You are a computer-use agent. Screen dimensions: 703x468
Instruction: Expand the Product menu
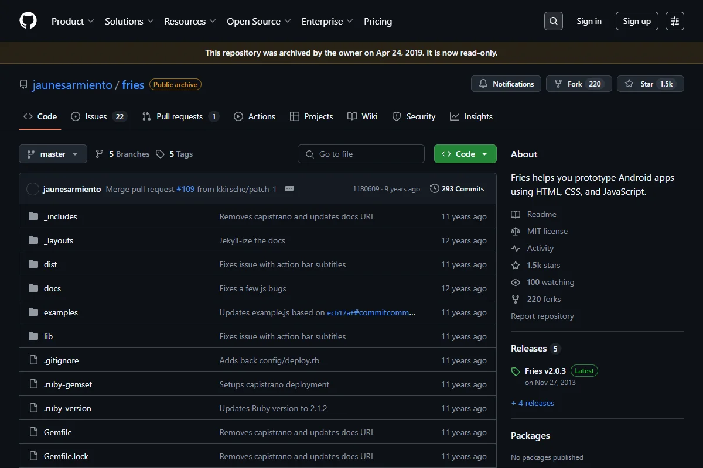click(73, 21)
